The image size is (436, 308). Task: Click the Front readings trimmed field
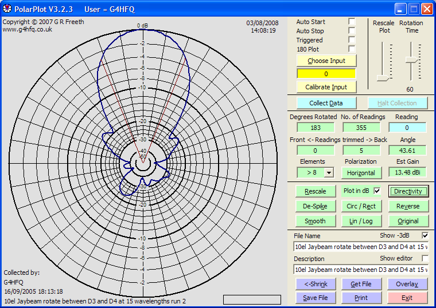(x=316, y=151)
